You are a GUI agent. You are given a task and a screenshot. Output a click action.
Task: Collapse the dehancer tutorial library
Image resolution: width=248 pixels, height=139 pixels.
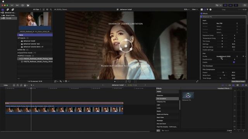(x=1, y=13)
